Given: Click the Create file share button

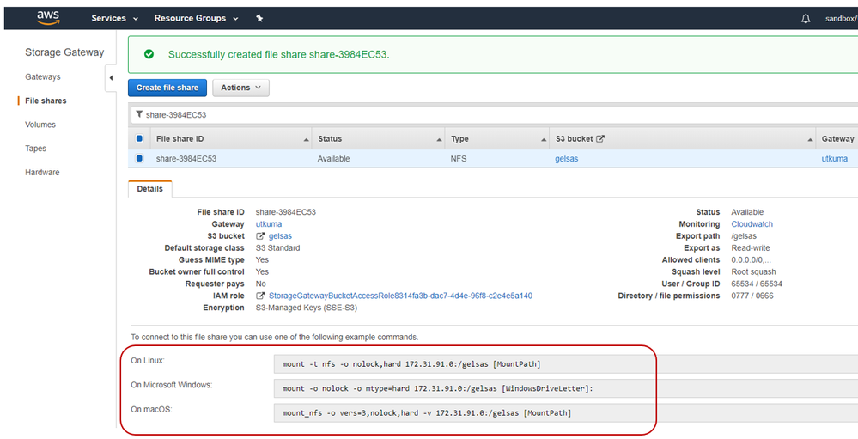Looking at the screenshot, I should (x=167, y=88).
